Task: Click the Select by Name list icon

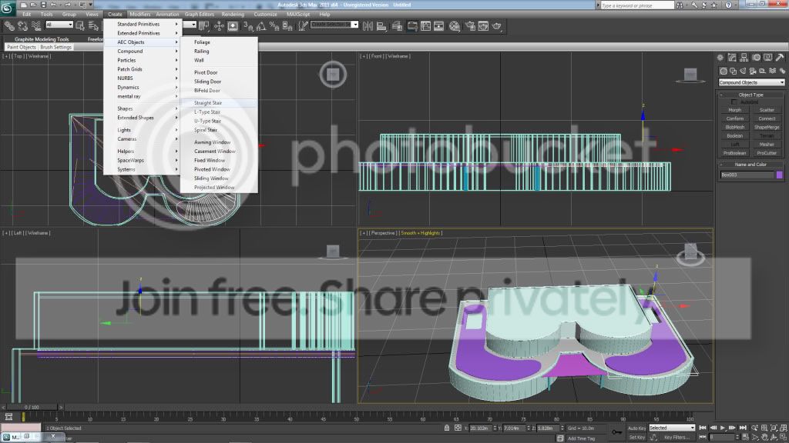Action: [93, 25]
